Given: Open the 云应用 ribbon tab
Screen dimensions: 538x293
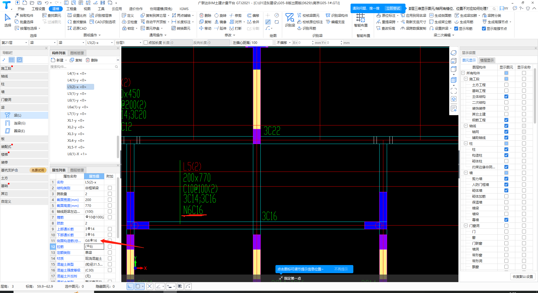Looking at the screenshot, I should [117, 9].
